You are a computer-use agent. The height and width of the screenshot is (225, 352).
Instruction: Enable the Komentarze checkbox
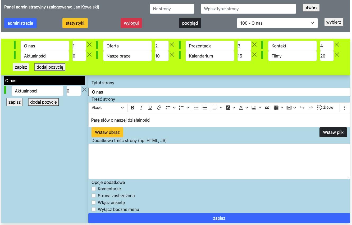(94, 189)
